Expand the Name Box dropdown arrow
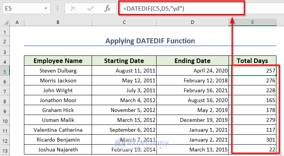 pos(46,8)
